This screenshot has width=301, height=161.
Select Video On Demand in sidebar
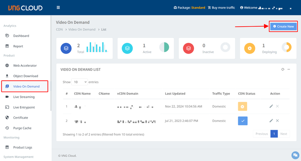tap(26, 86)
